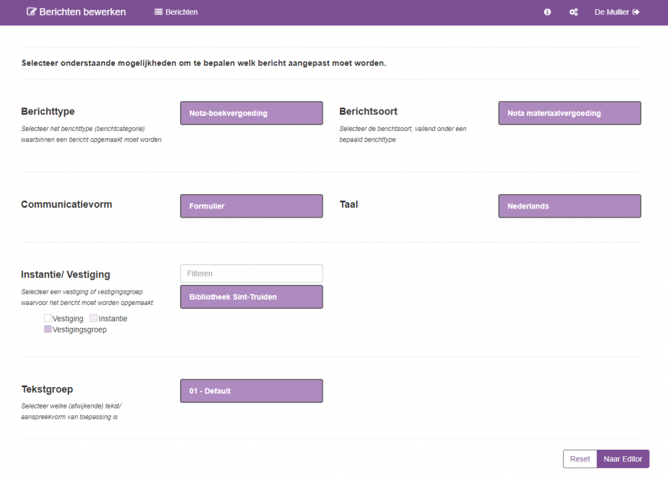Click the logout arrow icon

tap(636, 12)
